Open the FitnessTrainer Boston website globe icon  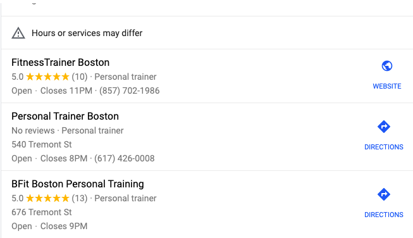(387, 66)
